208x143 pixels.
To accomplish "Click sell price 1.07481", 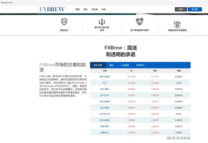I will click(131, 102).
